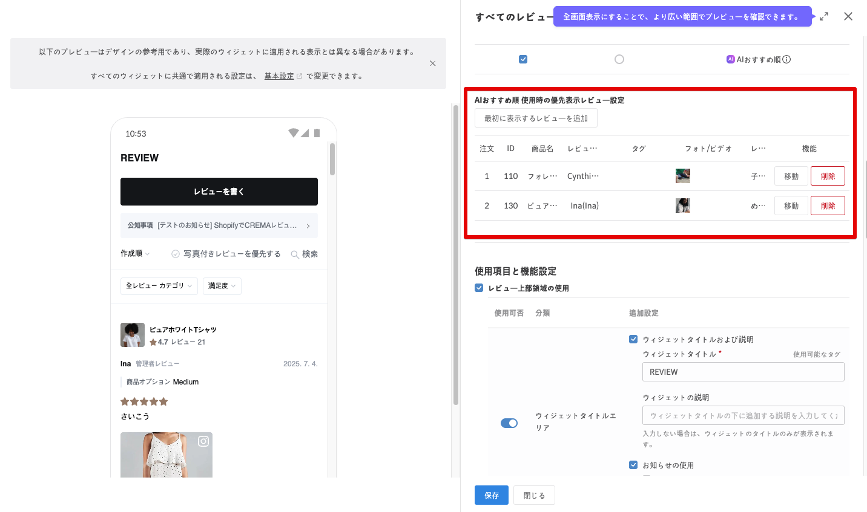The height and width of the screenshot is (512, 867).
Task: Click the fullscreen expand icon
Action: (824, 17)
